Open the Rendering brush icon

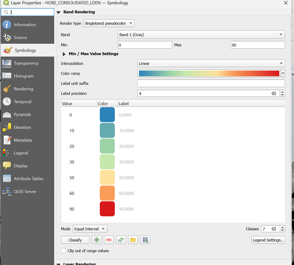coord(7,89)
